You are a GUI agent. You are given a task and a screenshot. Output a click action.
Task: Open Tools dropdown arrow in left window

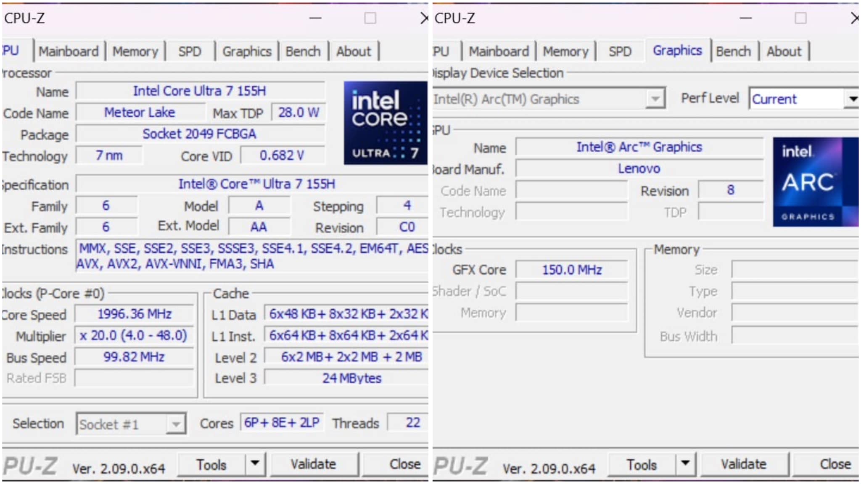pos(255,464)
